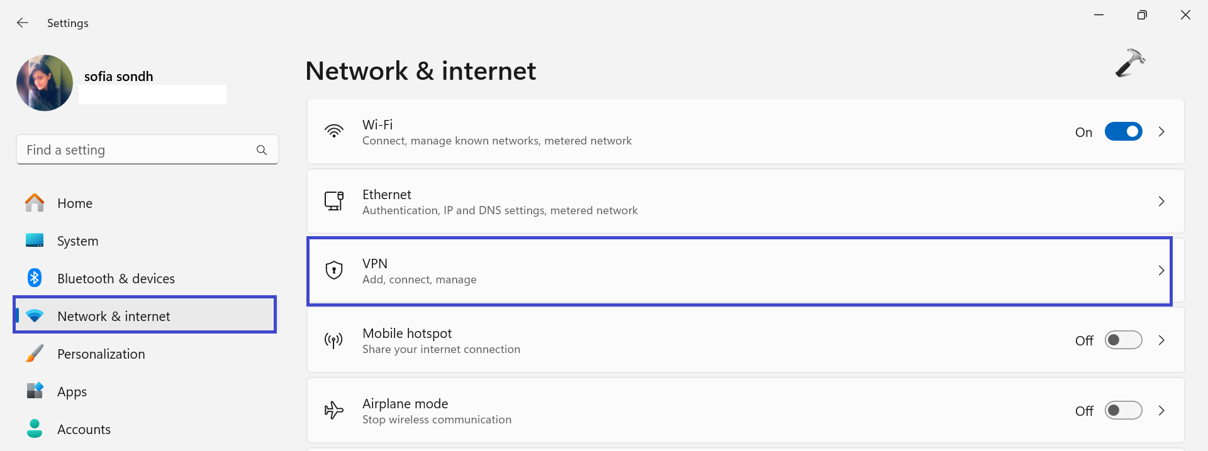Viewport: 1208px width, 451px height.
Task: Expand Wi-Fi settings chevron
Action: click(x=1161, y=132)
